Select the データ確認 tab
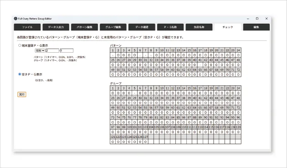Viewport: 287px width, 168px height. tap(142, 27)
